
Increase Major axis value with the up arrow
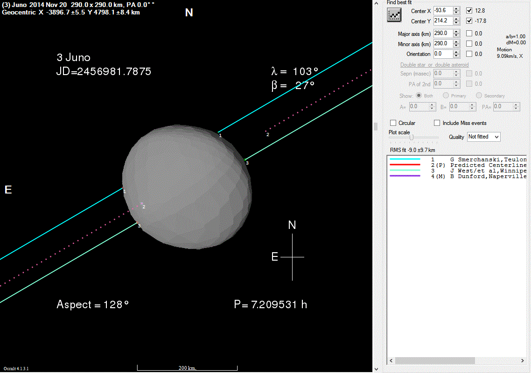(456, 31)
